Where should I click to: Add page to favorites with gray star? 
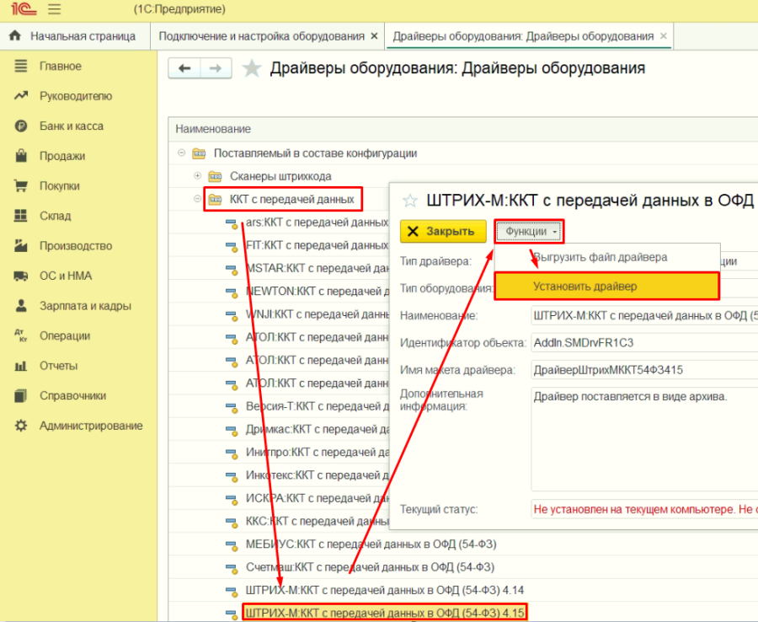click(252, 69)
